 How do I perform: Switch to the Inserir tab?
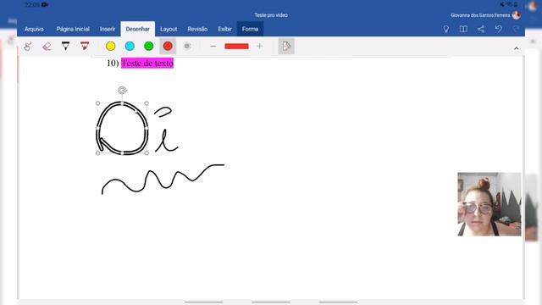point(108,29)
